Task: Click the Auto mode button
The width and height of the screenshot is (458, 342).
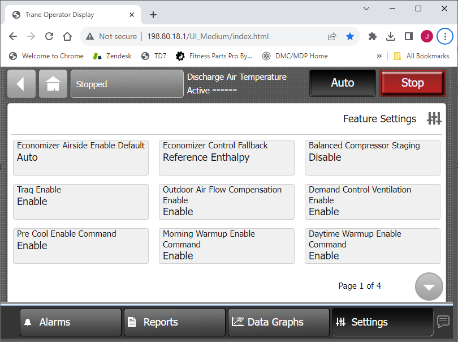Action: (343, 83)
